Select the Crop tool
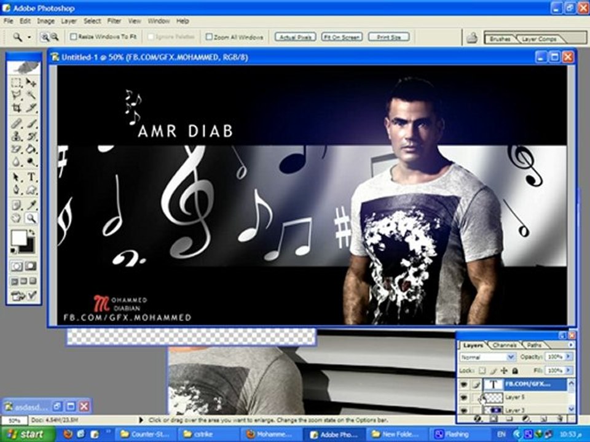 [16, 108]
